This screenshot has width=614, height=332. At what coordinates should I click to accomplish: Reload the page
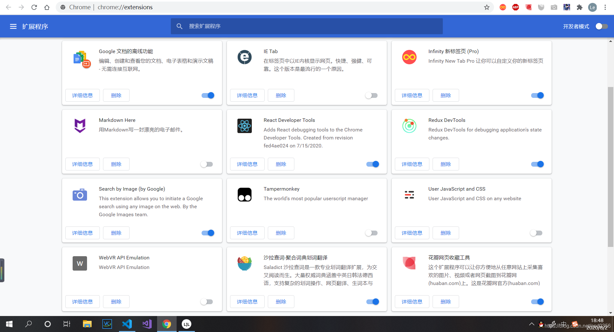click(34, 7)
